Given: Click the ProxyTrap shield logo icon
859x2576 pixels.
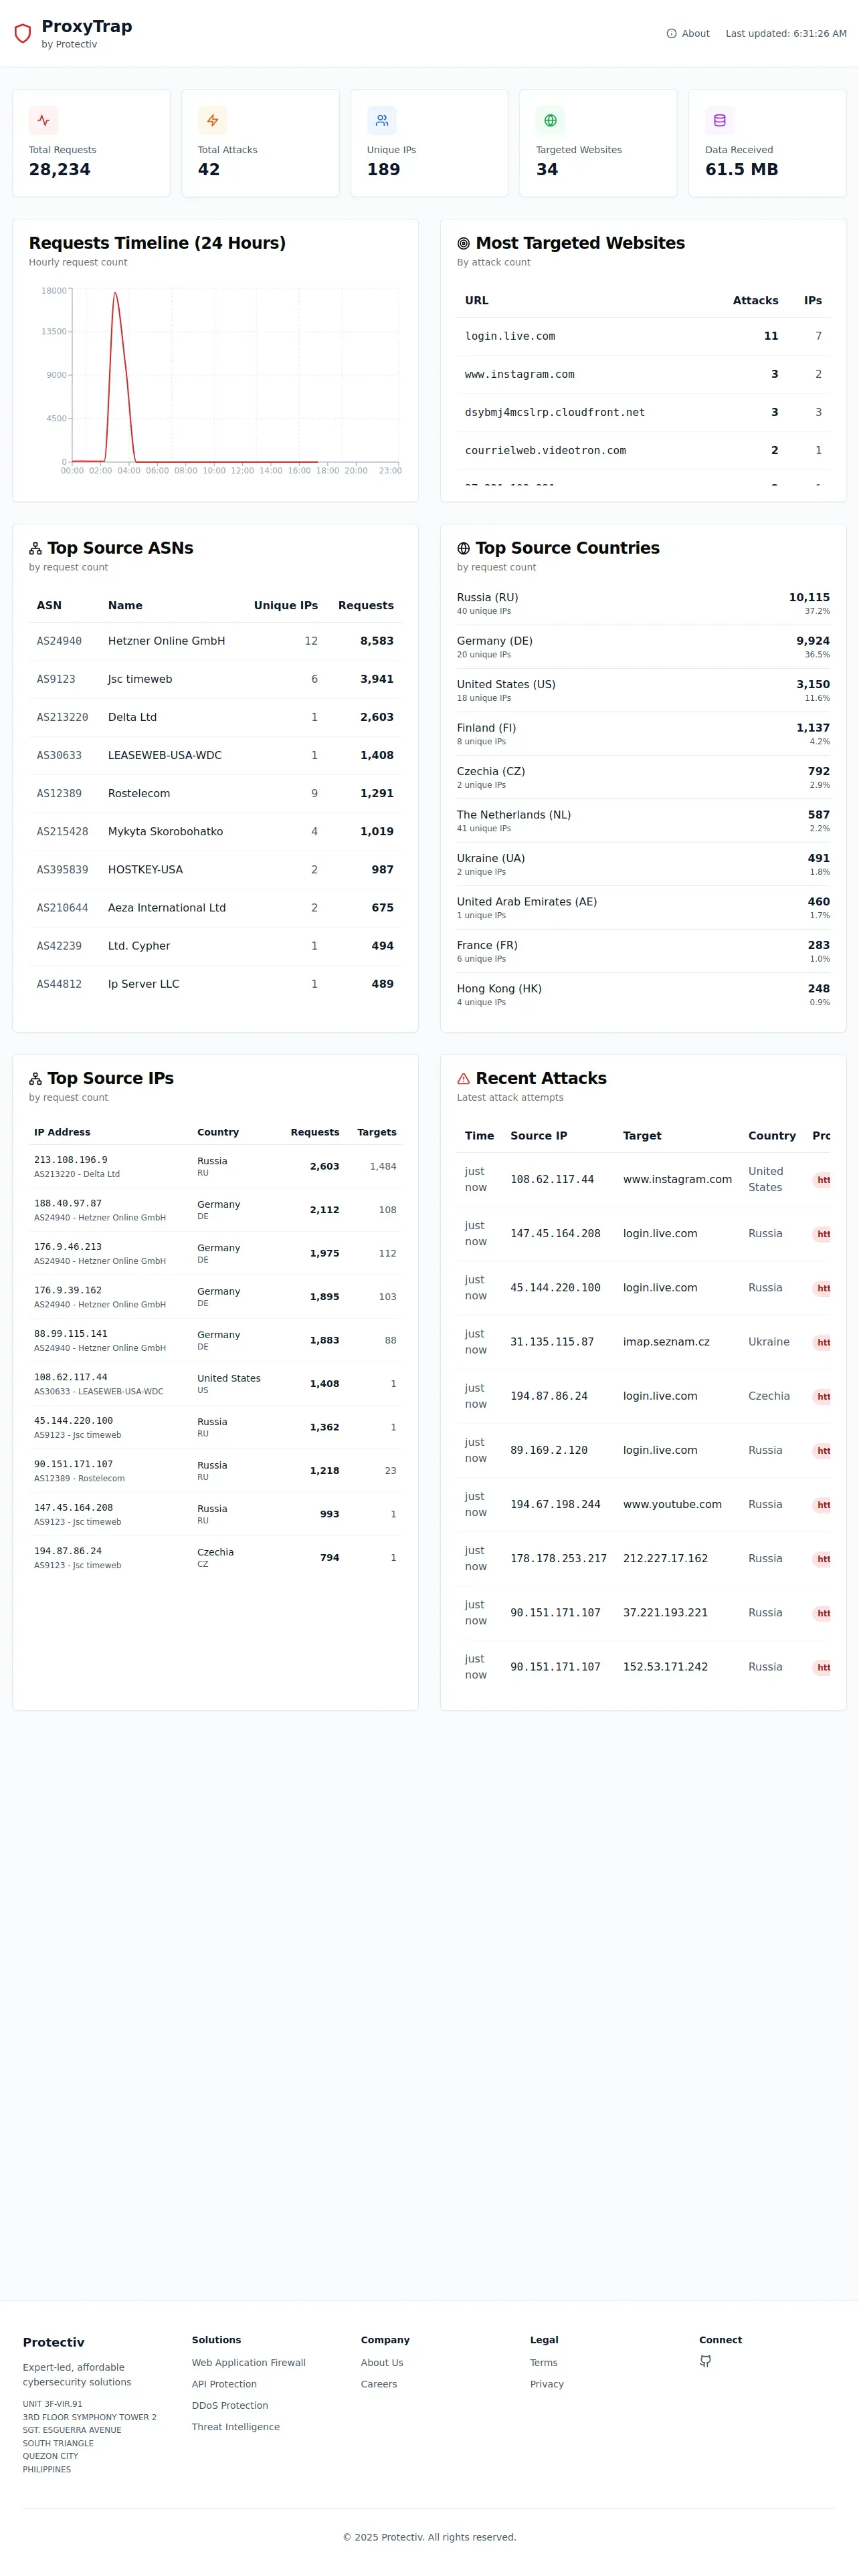Looking at the screenshot, I should click(x=22, y=34).
